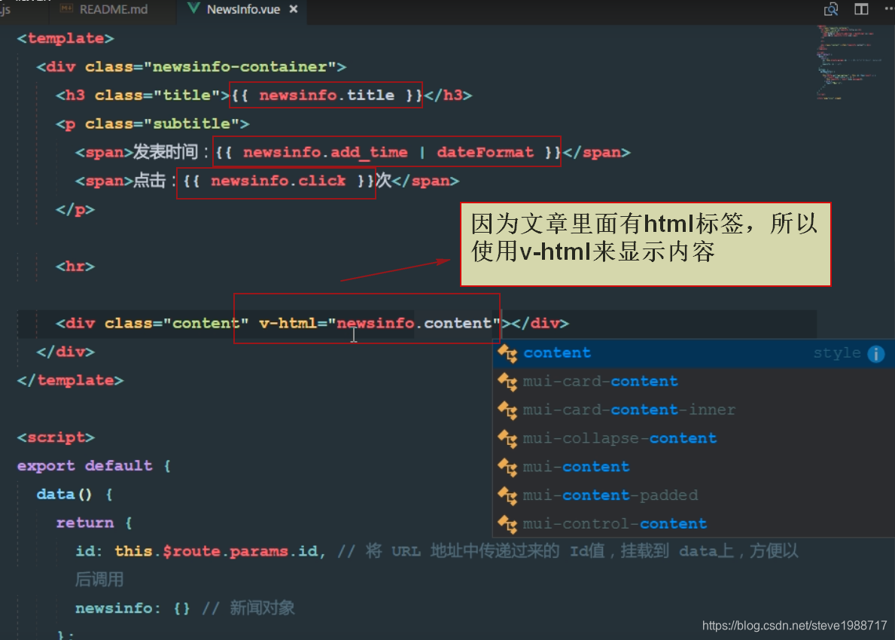Click the 'return {' statement

94,523
